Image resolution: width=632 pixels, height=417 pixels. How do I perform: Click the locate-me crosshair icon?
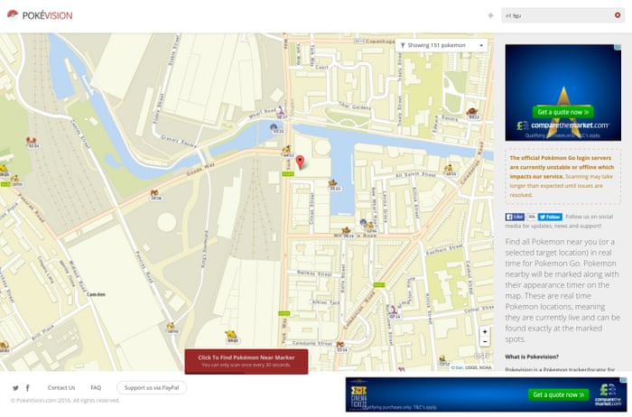click(x=490, y=15)
